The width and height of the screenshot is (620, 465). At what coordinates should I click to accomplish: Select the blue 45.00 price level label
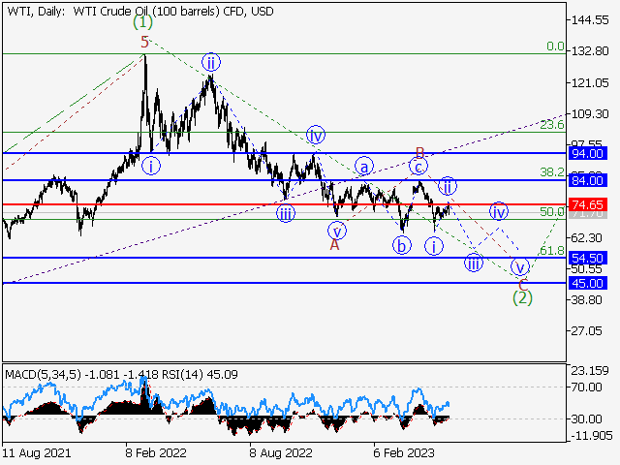coord(588,283)
